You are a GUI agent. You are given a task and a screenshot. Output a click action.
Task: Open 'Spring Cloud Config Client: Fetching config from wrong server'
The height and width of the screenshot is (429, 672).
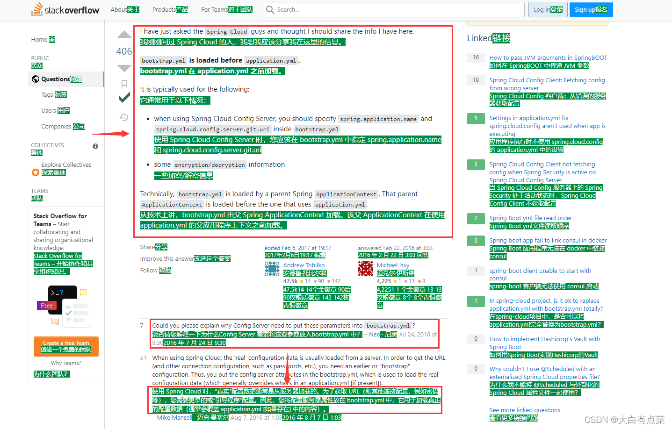pyautogui.click(x=547, y=84)
